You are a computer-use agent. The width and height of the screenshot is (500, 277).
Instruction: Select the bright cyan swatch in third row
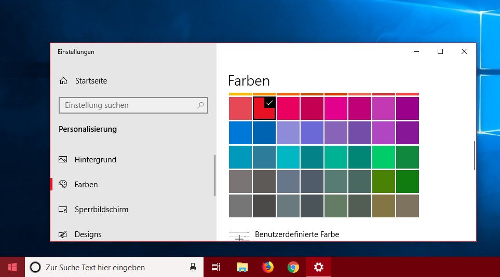288,157
